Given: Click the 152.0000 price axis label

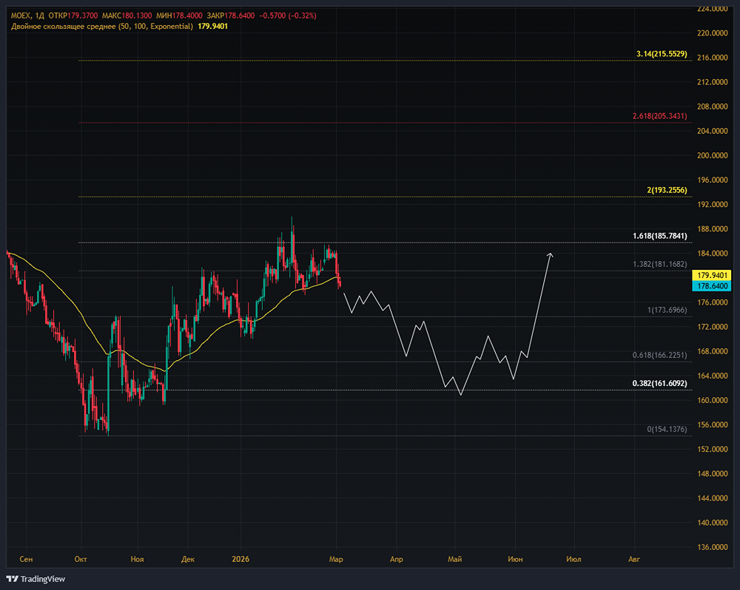Looking at the screenshot, I should click(712, 449).
